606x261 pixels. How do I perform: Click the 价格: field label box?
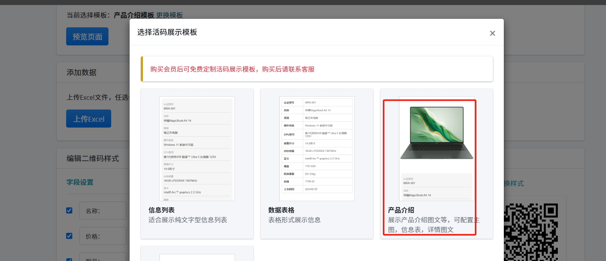103,236
